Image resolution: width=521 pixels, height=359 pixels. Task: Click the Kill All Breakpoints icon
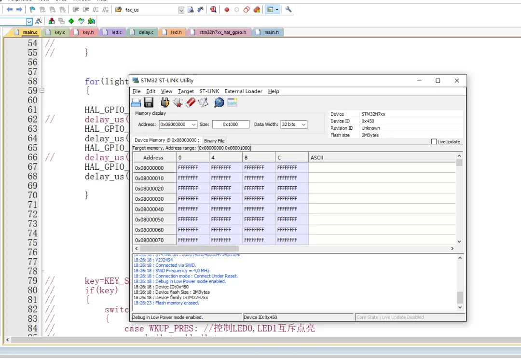257,9
